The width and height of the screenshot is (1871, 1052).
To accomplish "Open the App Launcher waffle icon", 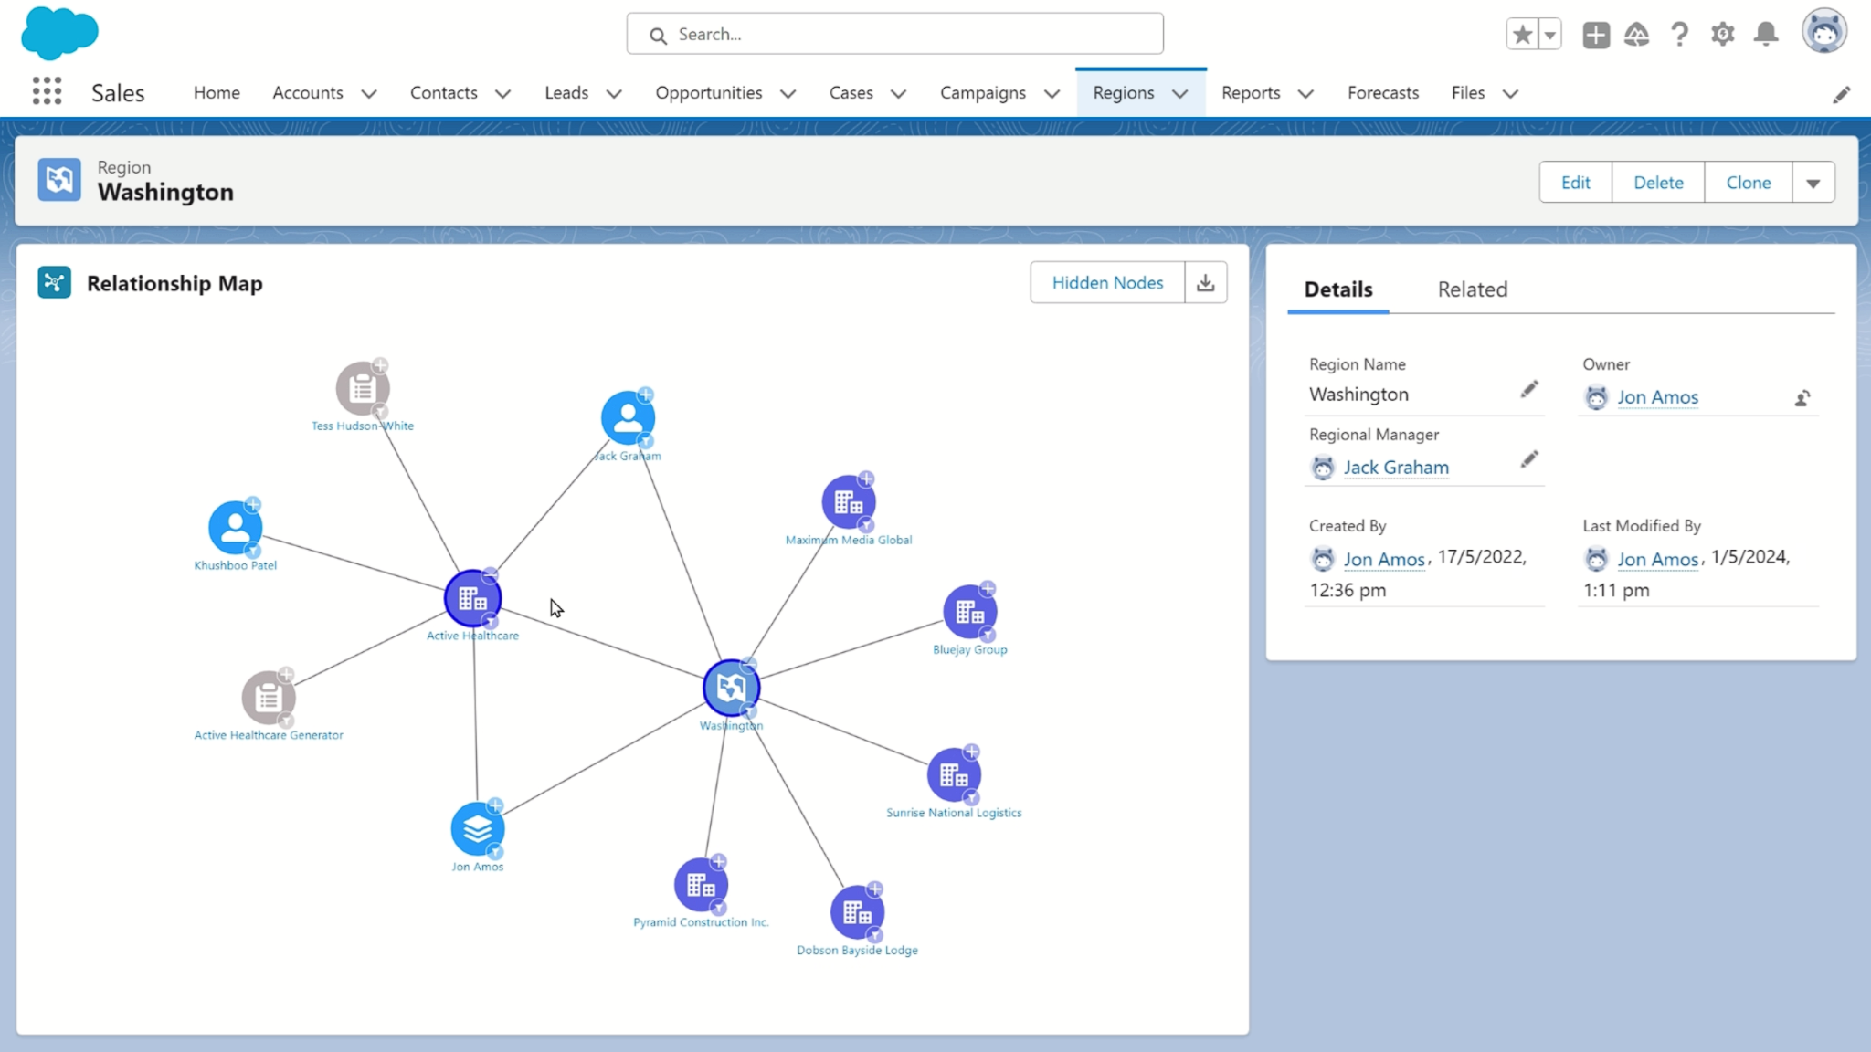I will coord(45,91).
